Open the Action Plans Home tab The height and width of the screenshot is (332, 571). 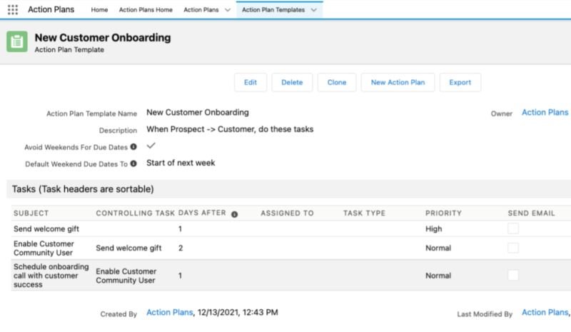click(x=146, y=10)
